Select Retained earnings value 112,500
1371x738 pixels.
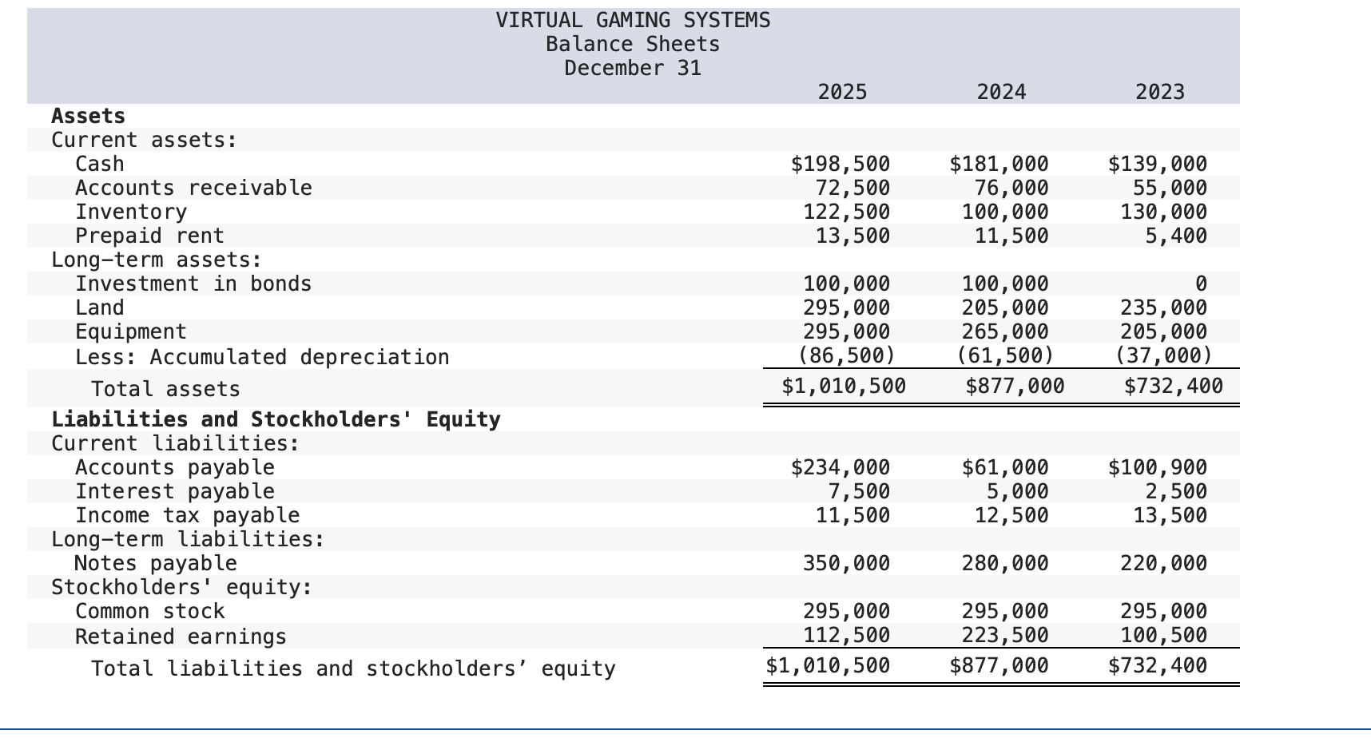coord(846,637)
